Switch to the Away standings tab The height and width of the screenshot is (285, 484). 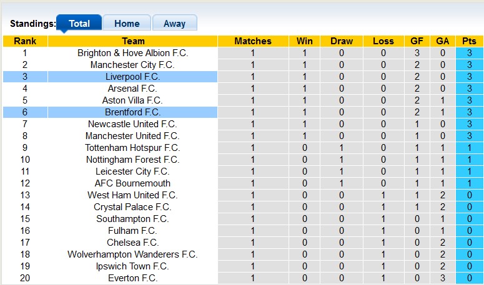174,24
